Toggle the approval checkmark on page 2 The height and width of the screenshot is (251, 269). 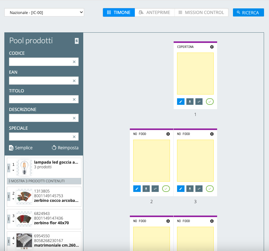pyautogui.click(x=166, y=189)
